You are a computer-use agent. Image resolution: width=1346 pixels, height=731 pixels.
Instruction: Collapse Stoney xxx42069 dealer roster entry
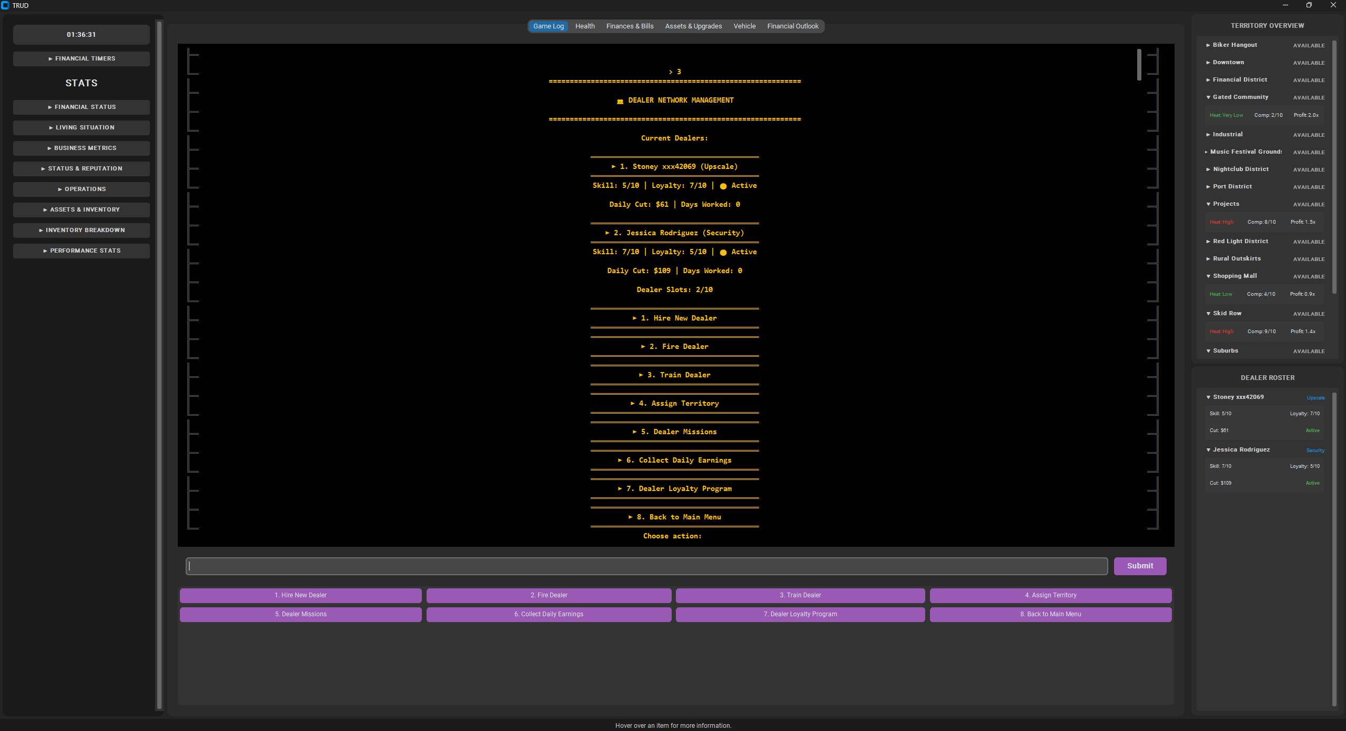1238,397
